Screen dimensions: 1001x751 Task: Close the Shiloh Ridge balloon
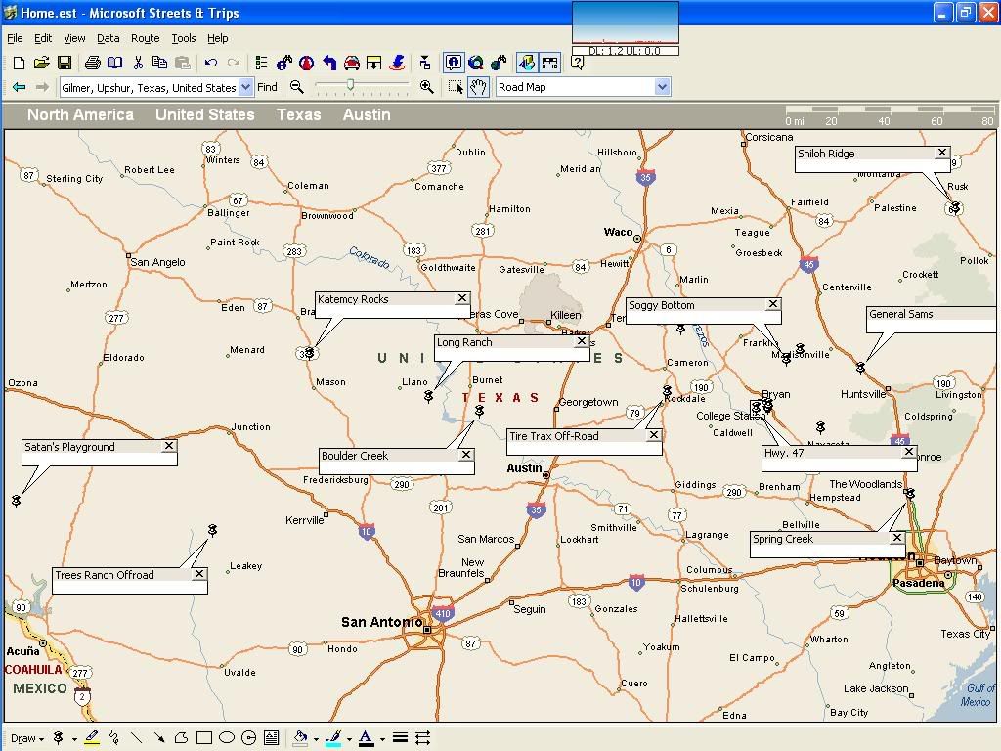coord(942,153)
